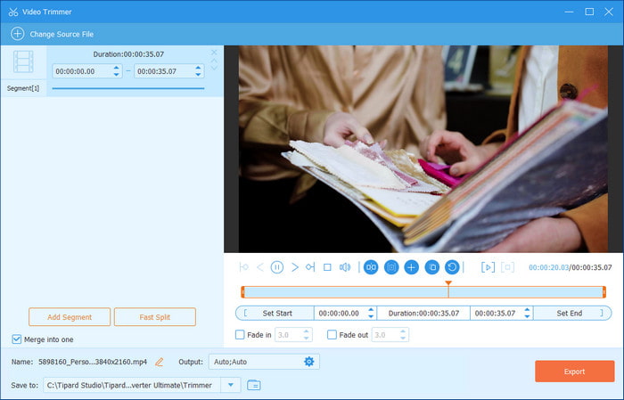Step forward one frame with right arrow
The height and width of the screenshot is (400, 624).
click(x=294, y=267)
